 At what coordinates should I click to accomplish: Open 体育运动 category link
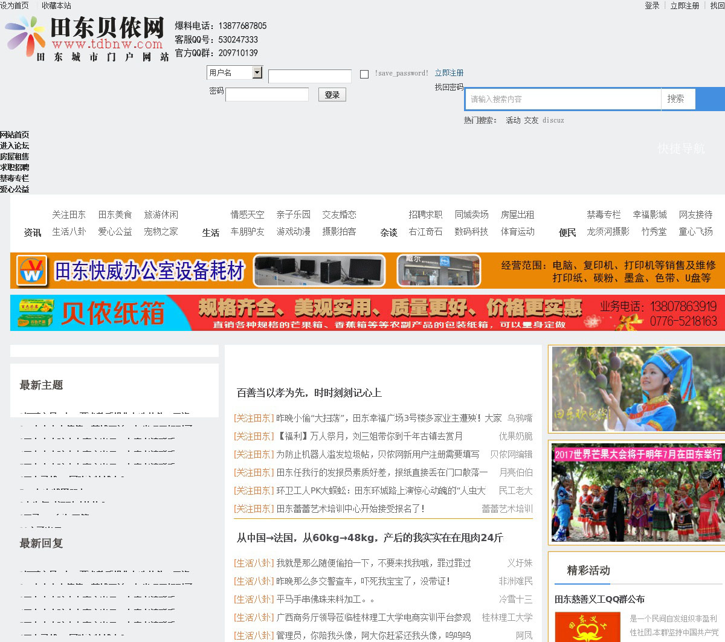[517, 231]
